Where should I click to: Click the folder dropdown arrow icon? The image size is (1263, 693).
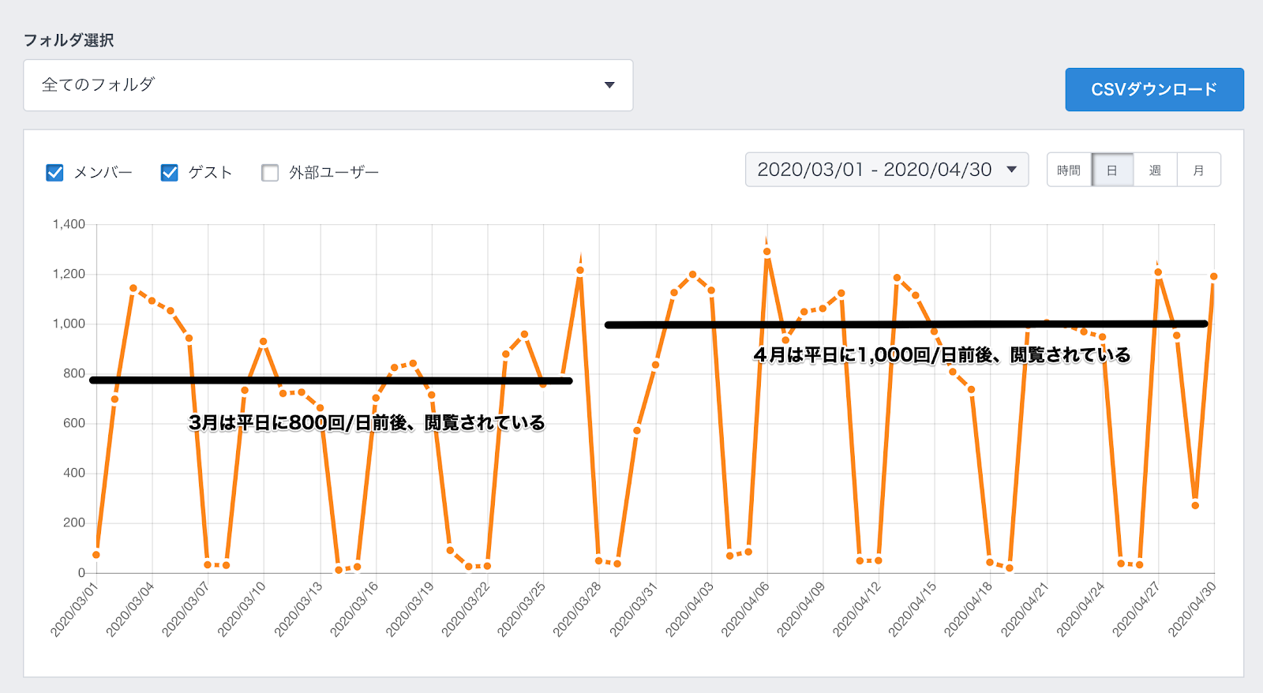pos(609,85)
